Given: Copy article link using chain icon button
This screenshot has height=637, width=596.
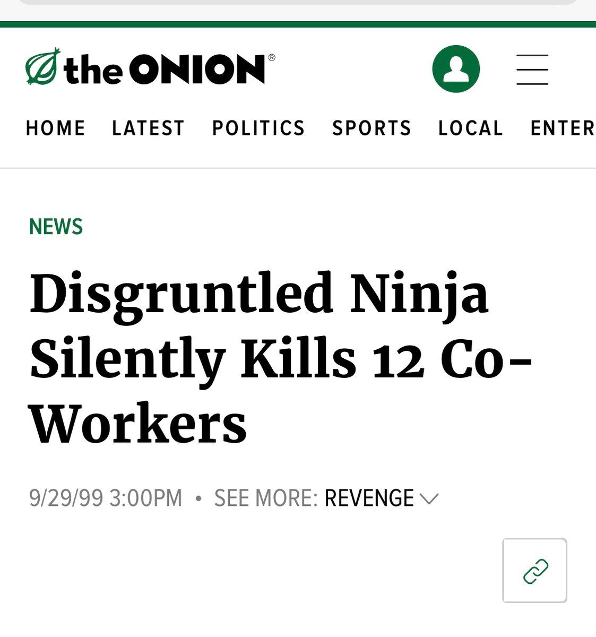Looking at the screenshot, I should tap(534, 571).
